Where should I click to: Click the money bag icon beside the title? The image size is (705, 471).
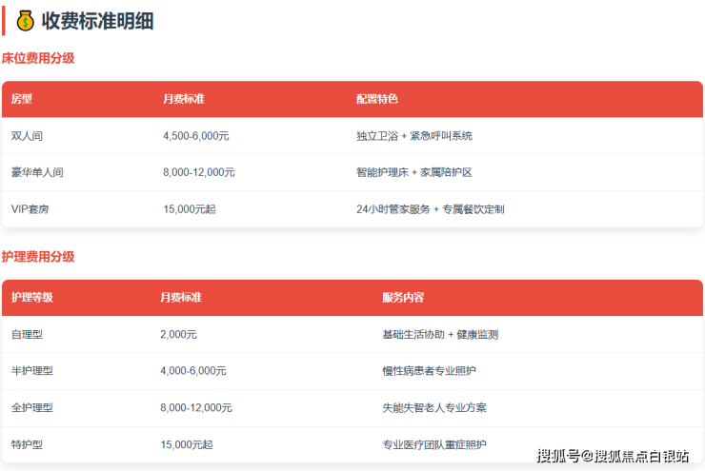point(26,21)
